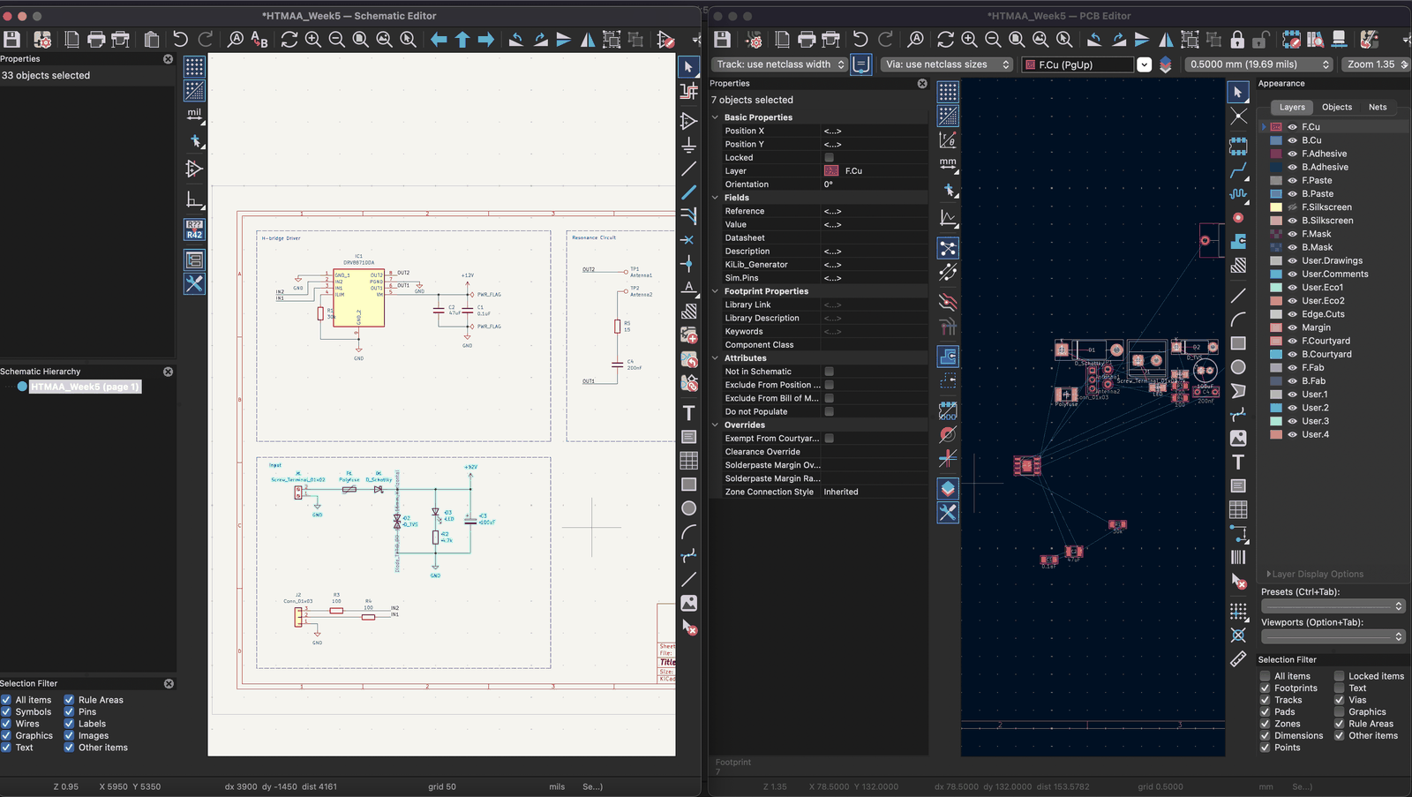This screenshot has height=797, width=1412.
Task: Toggle F.Cu layer visibility eye
Action: pos(1292,127)
